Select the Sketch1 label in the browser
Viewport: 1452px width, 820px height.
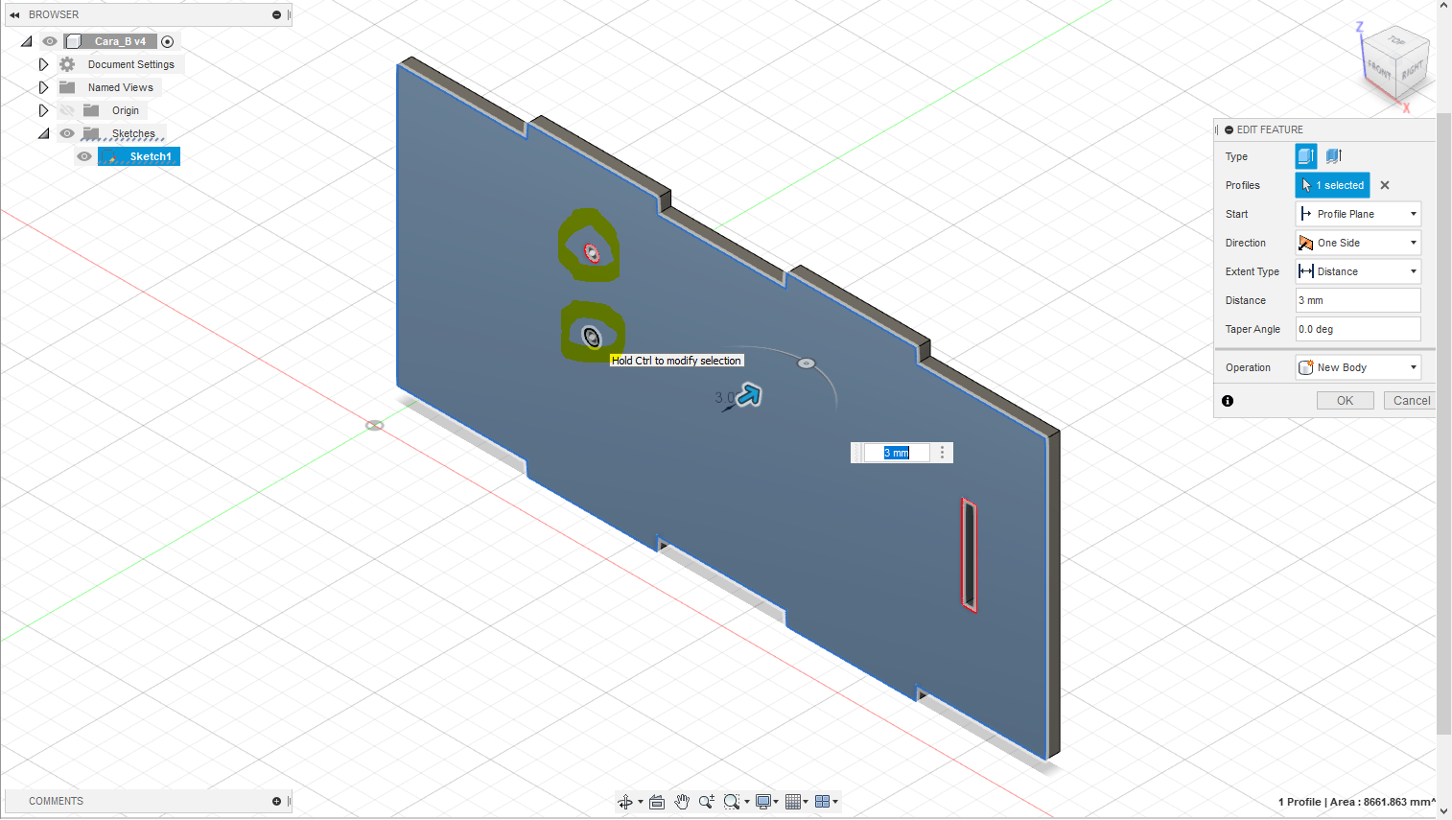(151, 156)
